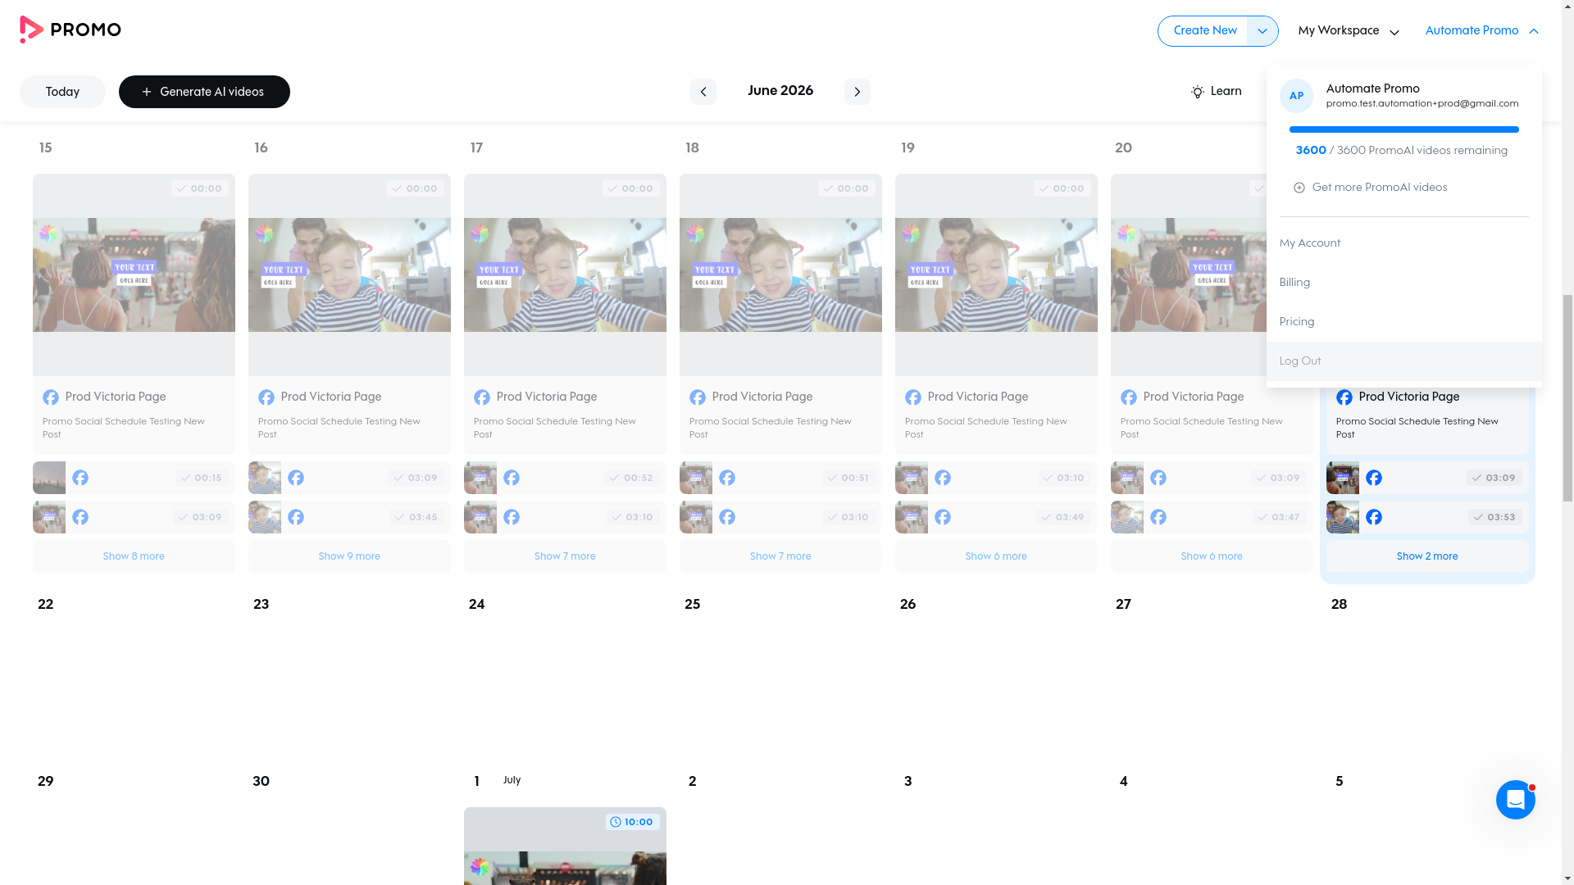
Task: Click the Promo logo icon
Action: pos(31,29)
